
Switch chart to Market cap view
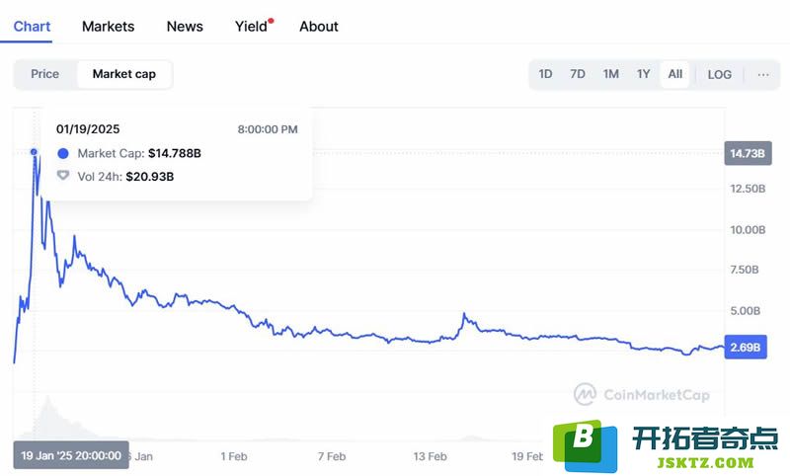click(124, 74)
